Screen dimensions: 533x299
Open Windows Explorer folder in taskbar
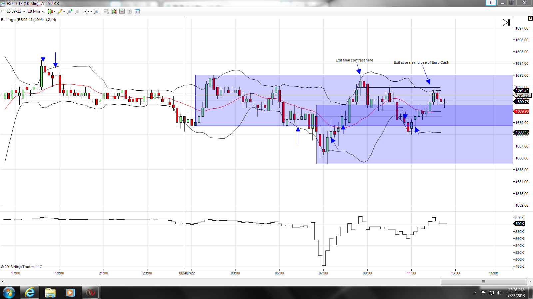pos(50,293)
